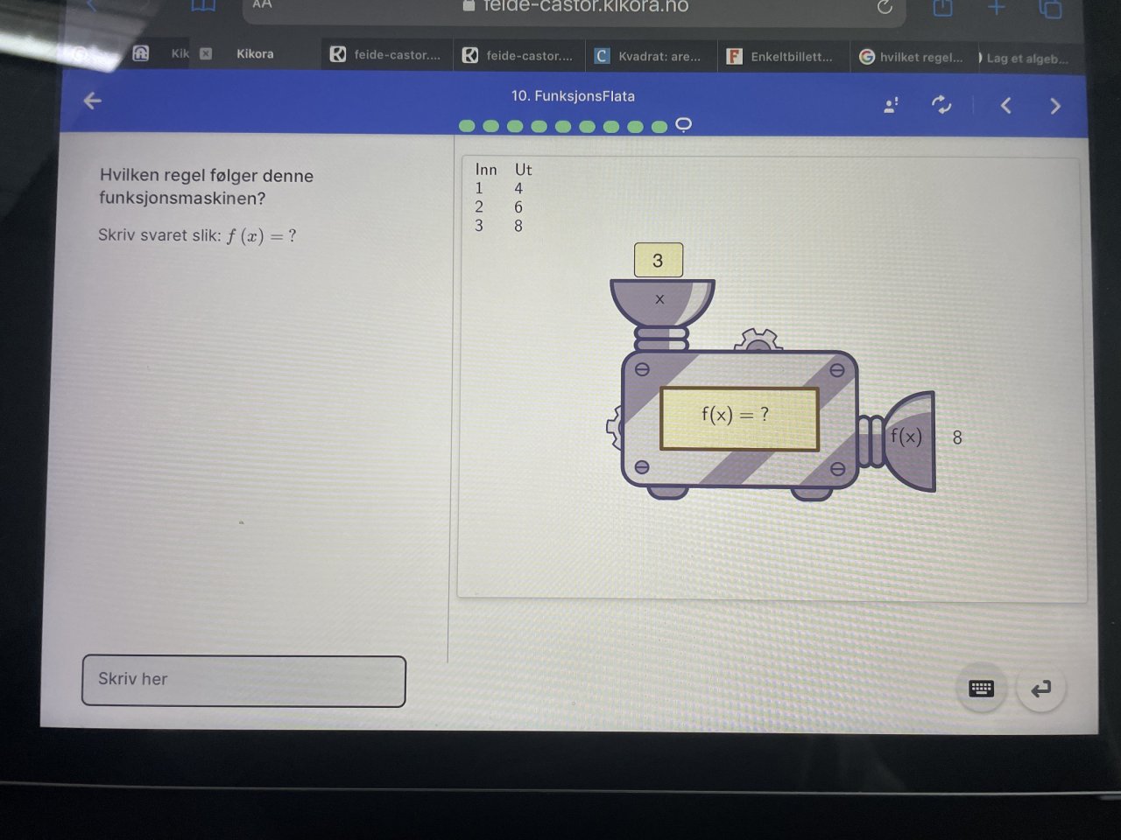Click the Ut column header
Screen dimensions: 1121x840
(x=523, y=170)
